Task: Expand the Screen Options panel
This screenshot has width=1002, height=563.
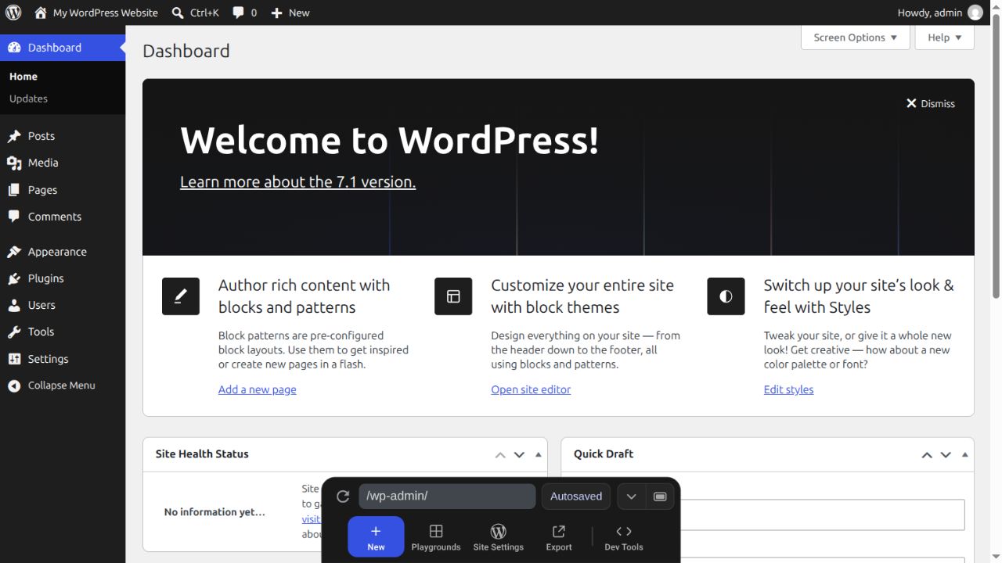Action: [x=856, y=38]
